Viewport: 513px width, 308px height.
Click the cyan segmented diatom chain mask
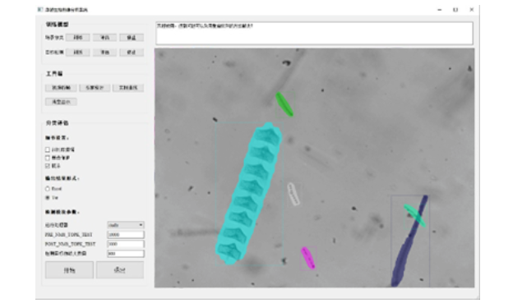click(x=248, y=194)
